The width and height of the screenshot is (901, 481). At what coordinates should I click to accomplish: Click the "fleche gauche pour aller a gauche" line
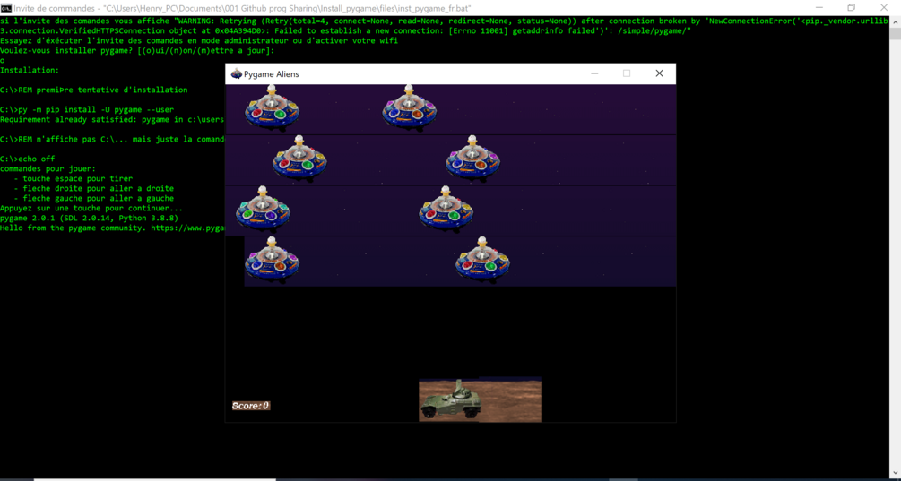[93, 198]
